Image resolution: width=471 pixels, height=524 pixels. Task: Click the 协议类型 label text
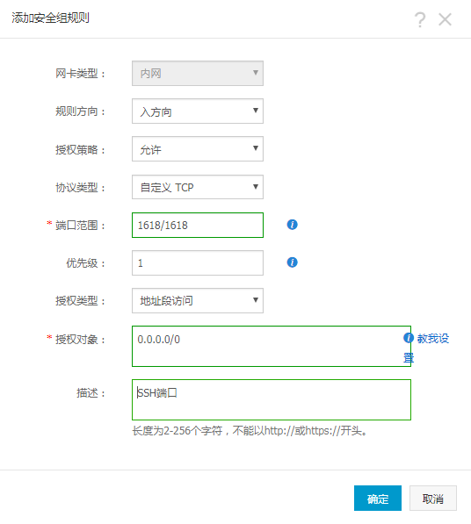(80, 188)
